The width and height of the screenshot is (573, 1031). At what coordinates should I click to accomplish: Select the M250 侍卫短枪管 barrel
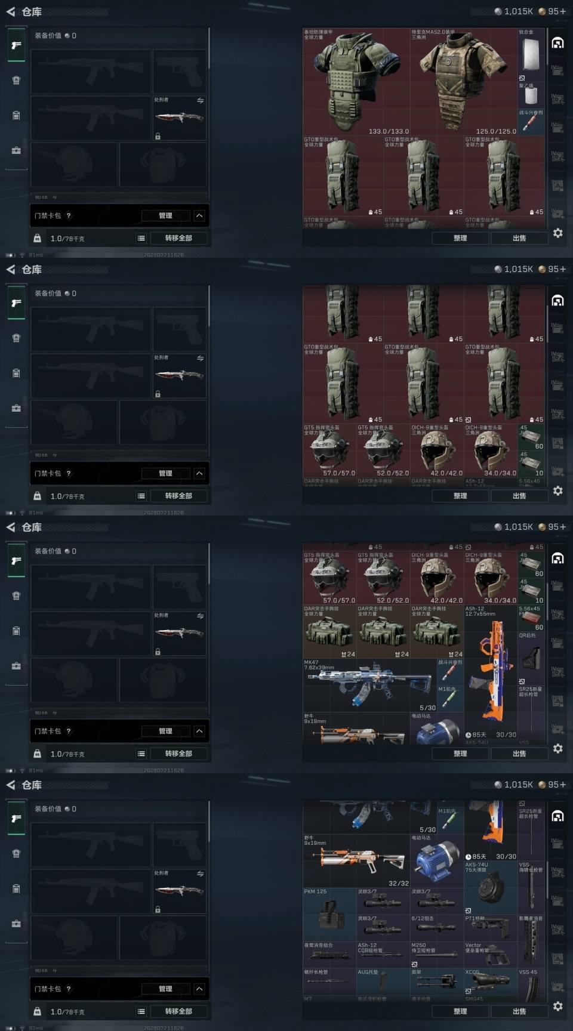tap(437, 955)
